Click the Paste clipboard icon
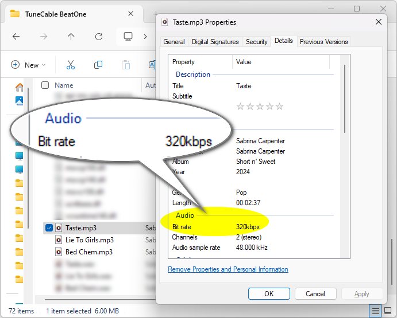The height and width of the screenshot is (318, 397). coord(126,65)
